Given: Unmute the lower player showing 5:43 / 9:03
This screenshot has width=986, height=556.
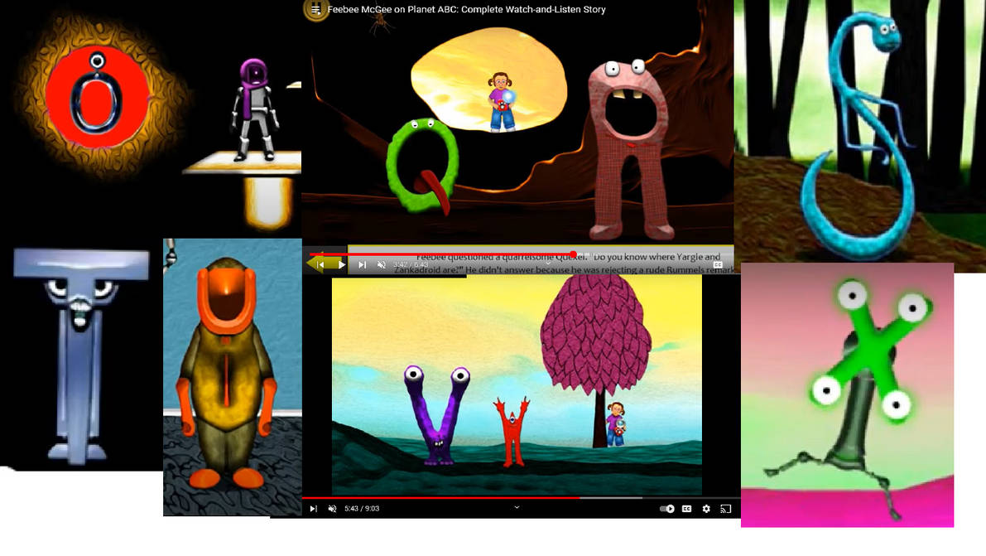Looking at the screenshot, I should (x=332, y=509).
